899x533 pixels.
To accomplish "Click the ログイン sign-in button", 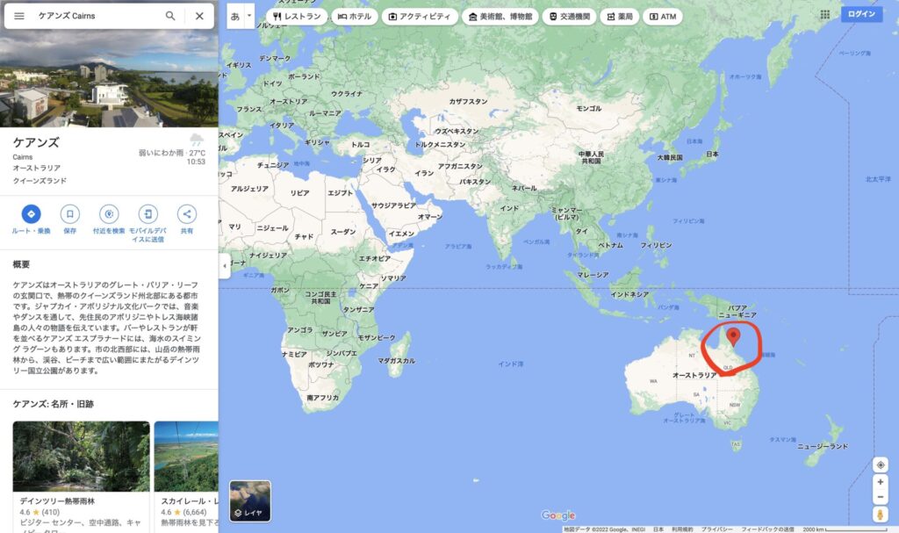I will click(862, 14).
